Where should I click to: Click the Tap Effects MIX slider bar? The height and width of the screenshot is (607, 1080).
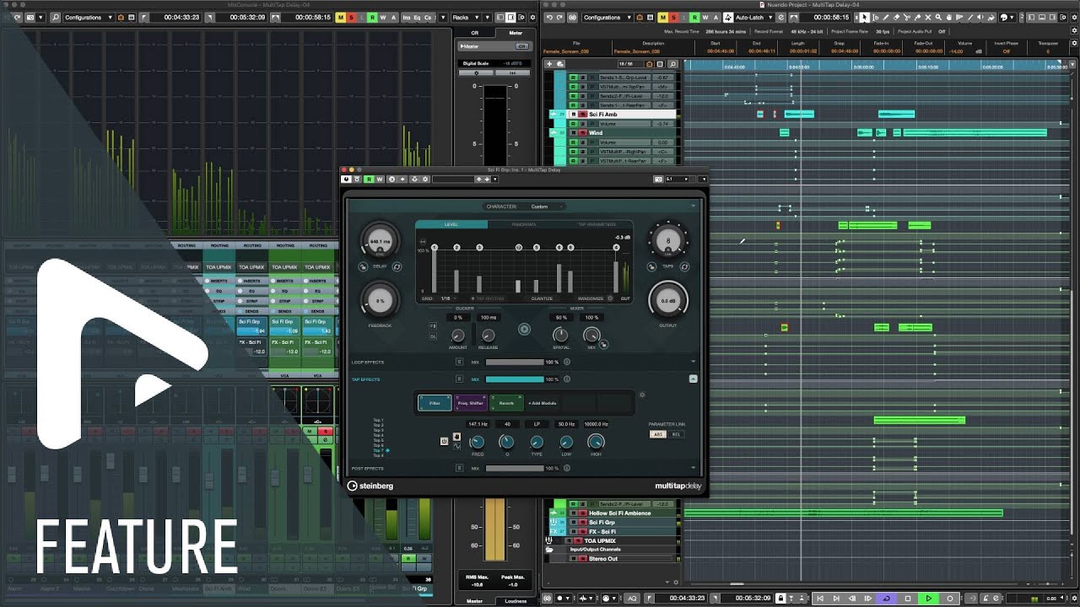(515, 379)
